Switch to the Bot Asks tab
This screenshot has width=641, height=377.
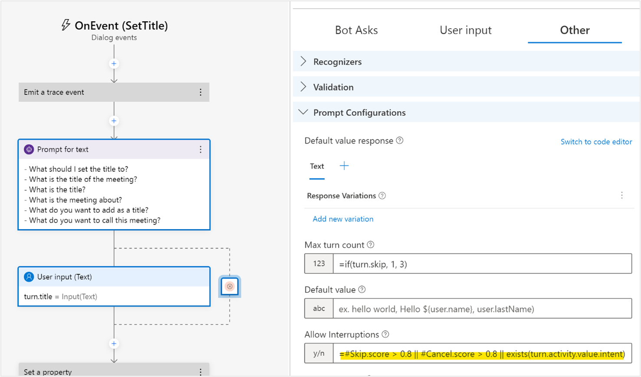coord(356,30)
